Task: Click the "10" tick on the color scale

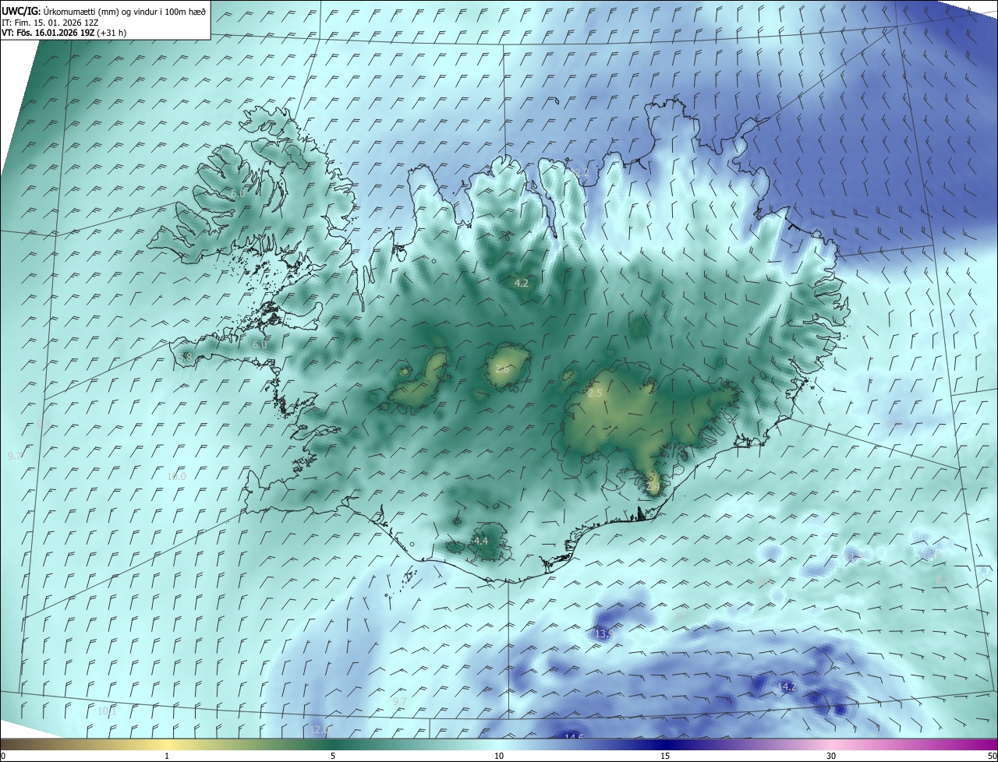Action: pos(499,756)
